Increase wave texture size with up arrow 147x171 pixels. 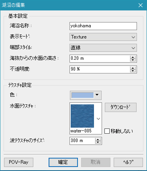pos(98,139)
